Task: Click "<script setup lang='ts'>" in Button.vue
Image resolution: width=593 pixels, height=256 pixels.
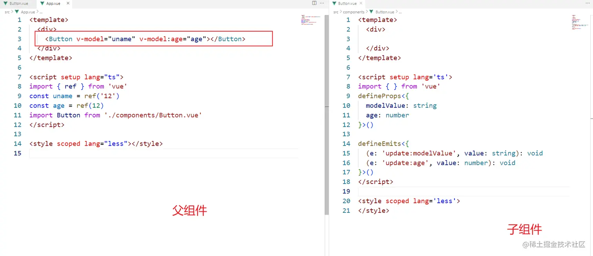Action: coord(405,77)
